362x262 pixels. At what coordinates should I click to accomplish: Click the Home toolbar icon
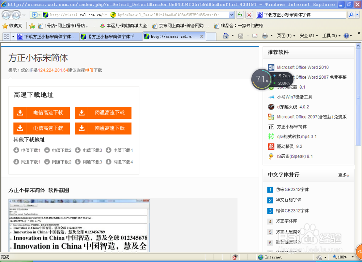click(x=226, y=36)
